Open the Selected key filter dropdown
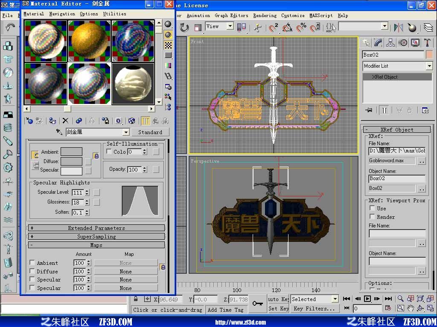Viewport: 437px width, 327px height. pyautogui.click(x=335, y=299)
